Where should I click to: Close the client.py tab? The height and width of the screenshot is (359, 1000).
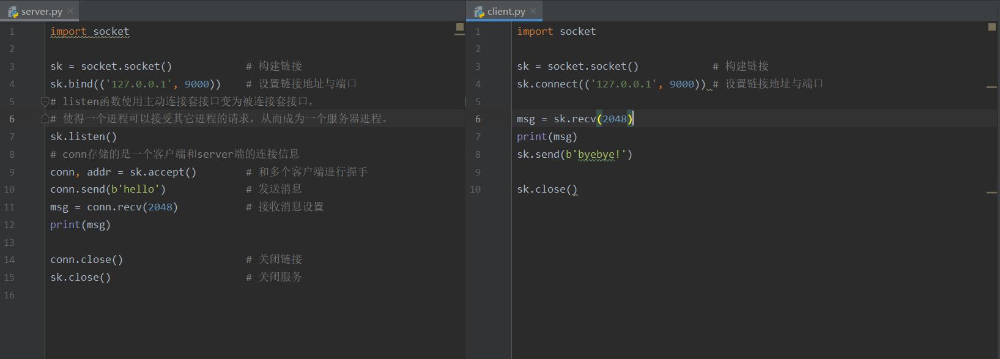[533, 11]
